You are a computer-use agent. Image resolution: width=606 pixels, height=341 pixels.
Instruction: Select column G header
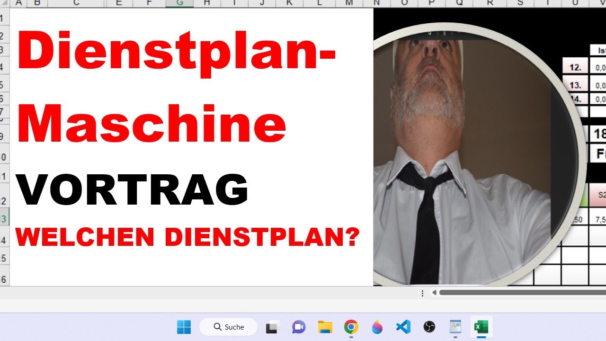179,3
